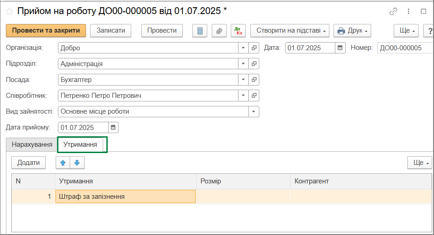Open the Посада record in new form
434x235 pixels.
(254, 80)
